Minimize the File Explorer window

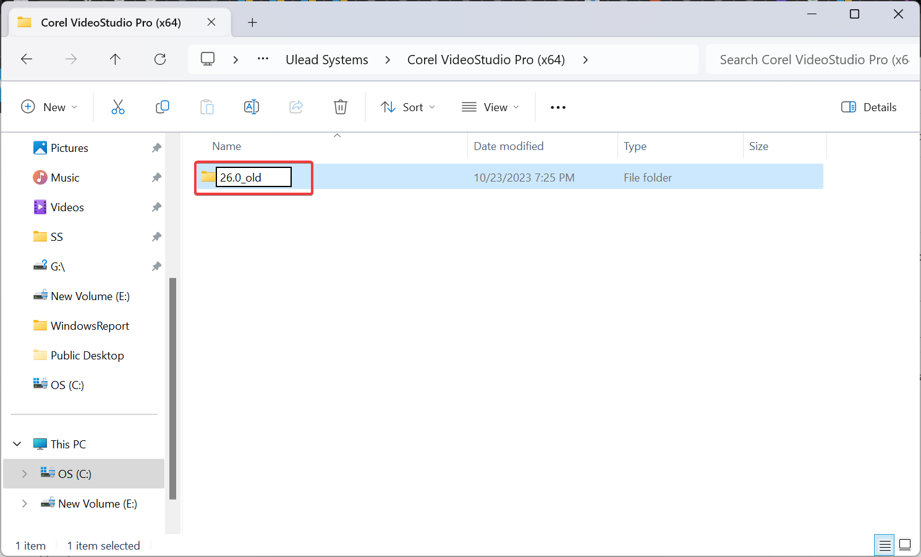coord(812,14)
